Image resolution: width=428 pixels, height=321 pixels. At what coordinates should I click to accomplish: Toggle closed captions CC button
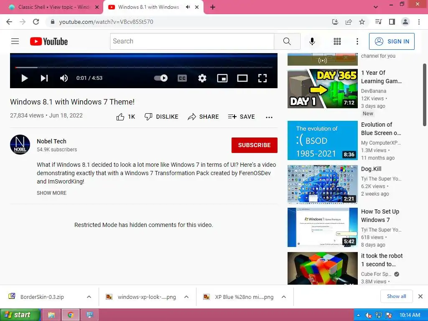(x=182, y=78)
